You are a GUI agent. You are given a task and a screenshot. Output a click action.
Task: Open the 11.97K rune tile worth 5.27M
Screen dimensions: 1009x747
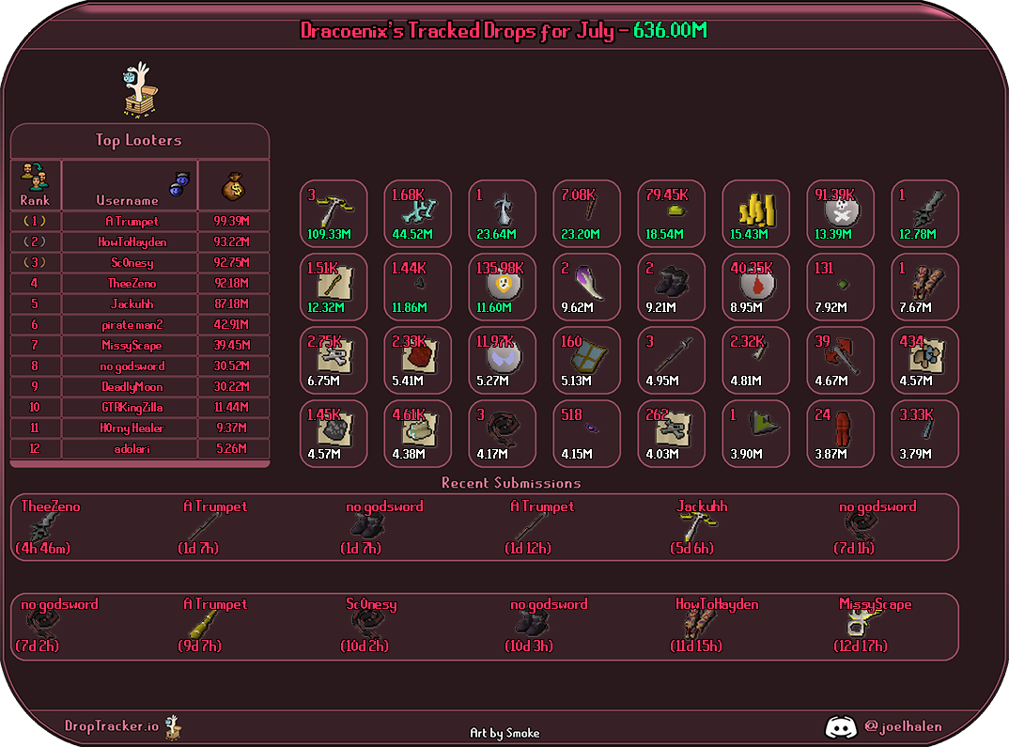[x=502, y=360]
